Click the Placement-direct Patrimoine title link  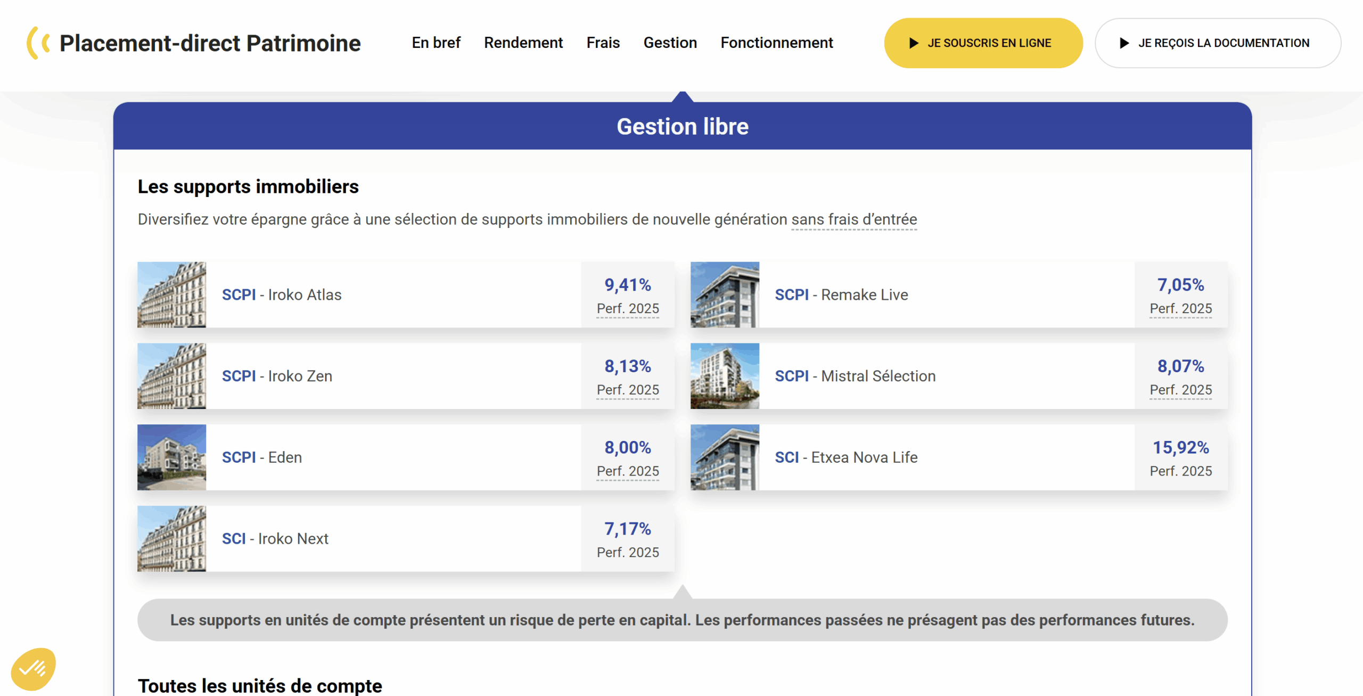tap(210, 43)
